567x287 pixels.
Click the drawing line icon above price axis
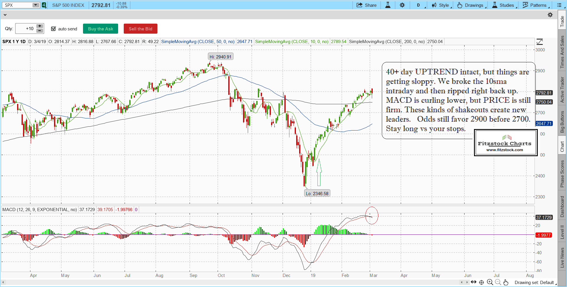pyautogui.click(x=540, y=42)
